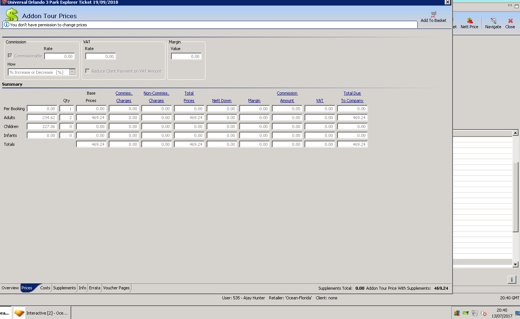The height and width of the screenshot is (319, 520).
Task: Click the green hardware card tray icon
Action: click(466, 313)
